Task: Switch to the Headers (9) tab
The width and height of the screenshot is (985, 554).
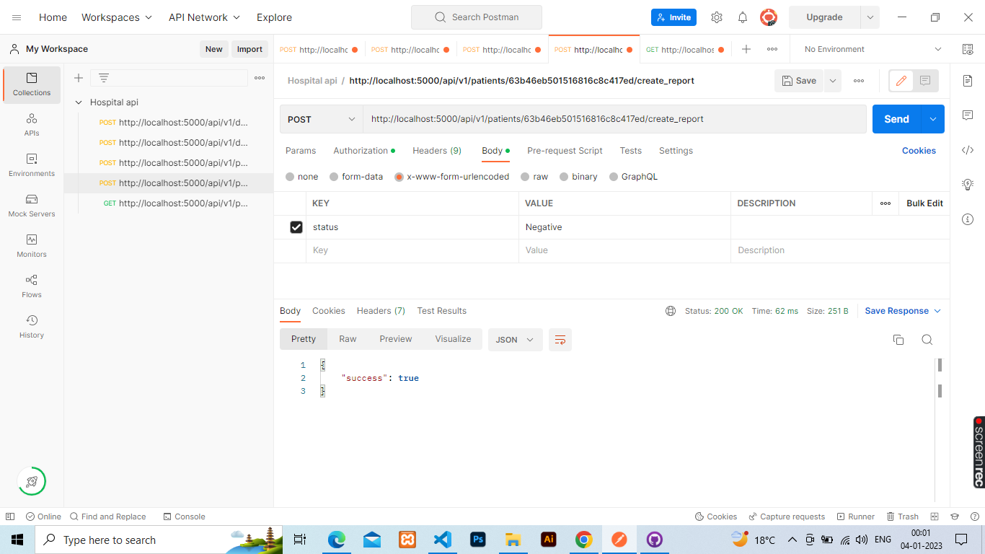Action: 436,150
